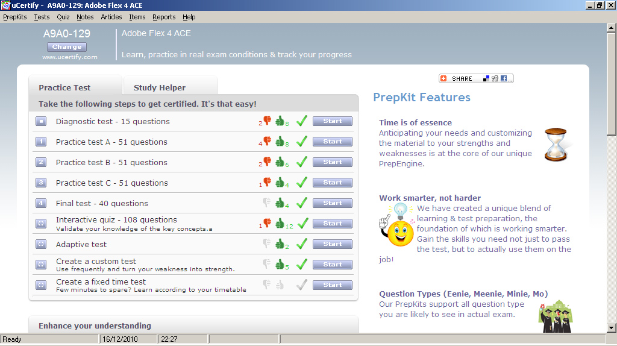Click the fixed time test row icon
The width and height of the screenshot is (617, 346).
pyautogui.click(x=41, y=285)
